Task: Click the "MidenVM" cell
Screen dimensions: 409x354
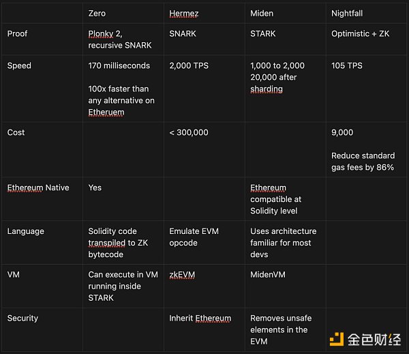Action: (268, 275)
